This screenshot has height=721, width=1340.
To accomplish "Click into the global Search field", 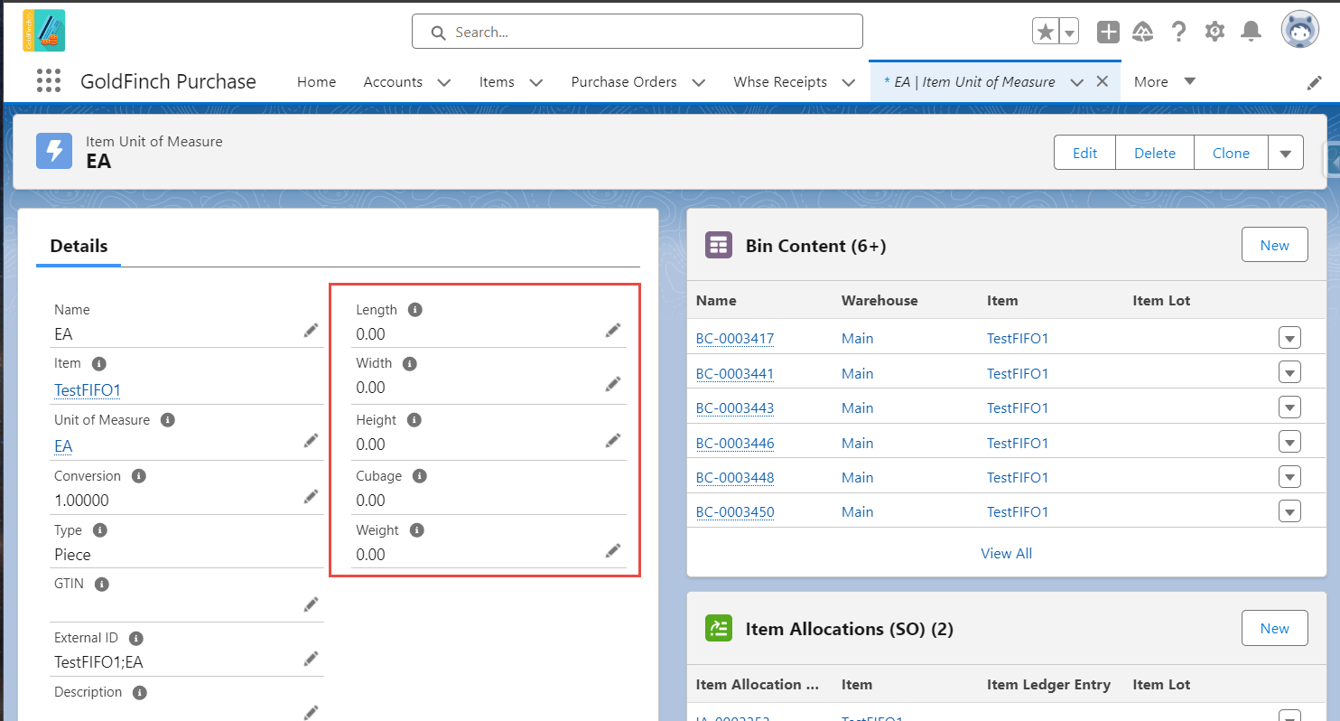I will point(637,32).
